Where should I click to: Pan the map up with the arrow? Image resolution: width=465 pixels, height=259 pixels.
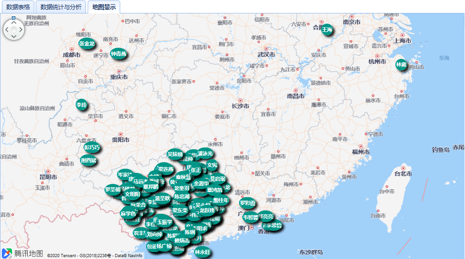14,24
